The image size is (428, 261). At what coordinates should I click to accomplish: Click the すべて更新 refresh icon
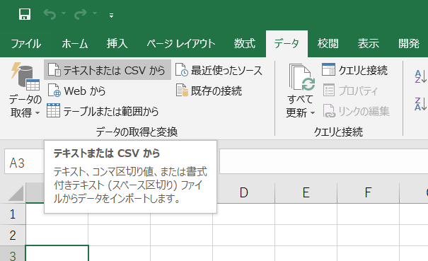pyautogui.click(x=301, y=77)
